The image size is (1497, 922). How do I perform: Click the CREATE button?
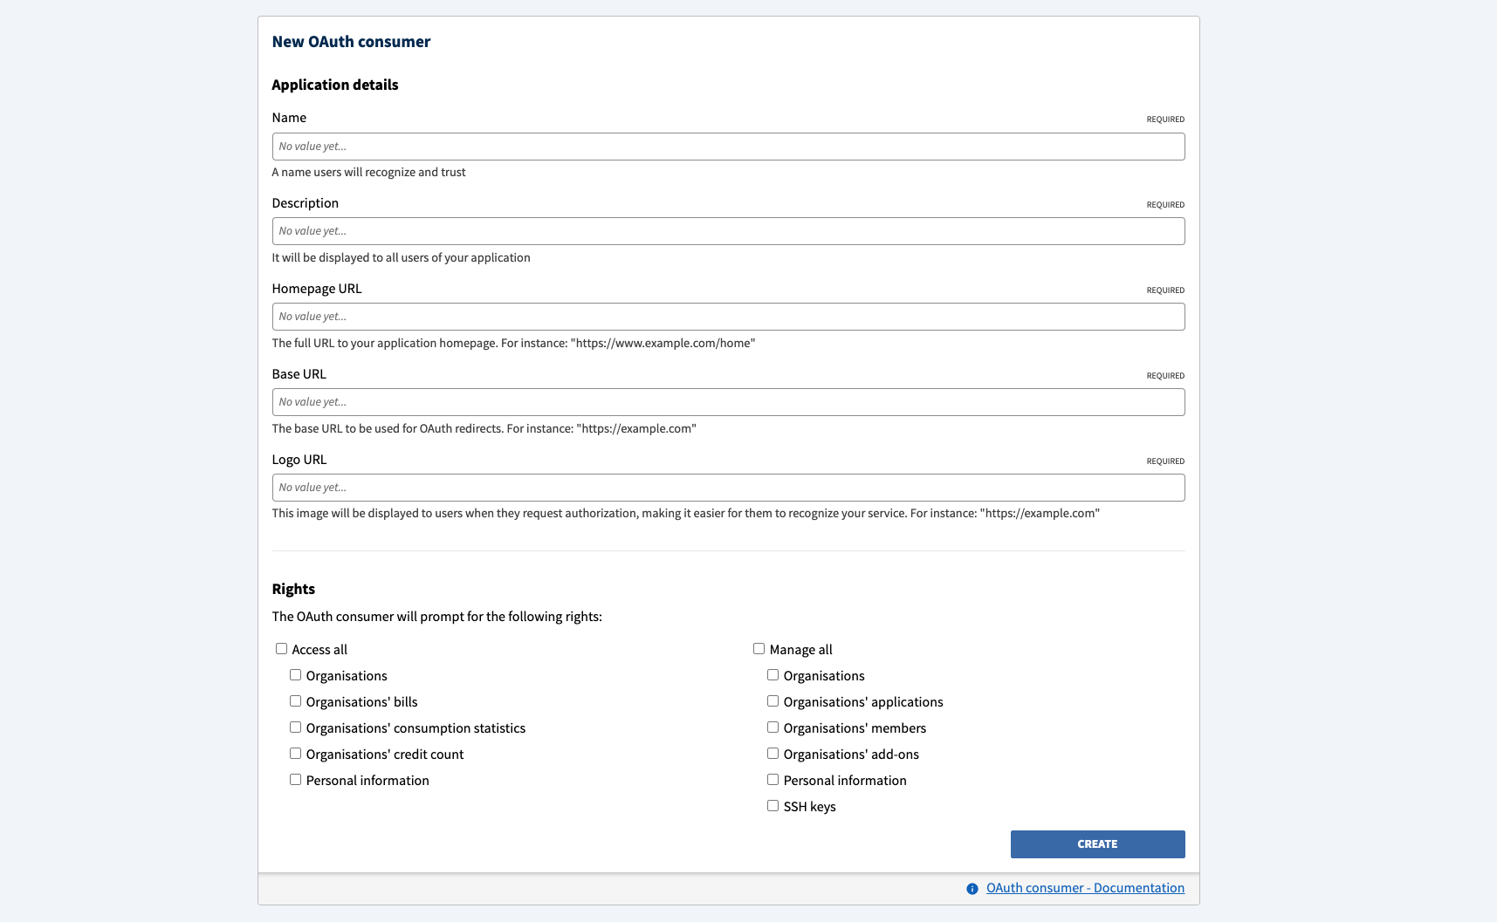click(x=1097, y=843)
